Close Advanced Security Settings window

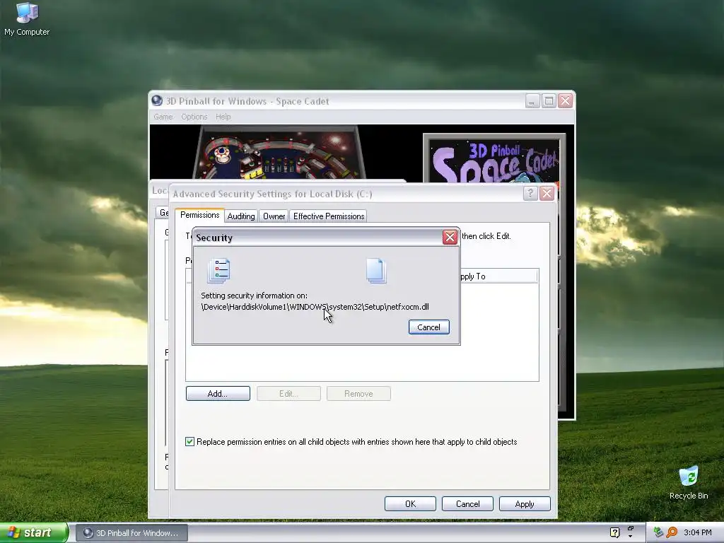(x=547, y=193)
